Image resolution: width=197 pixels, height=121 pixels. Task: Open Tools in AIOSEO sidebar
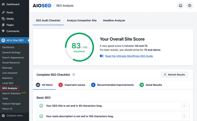[x=5, y=98]
